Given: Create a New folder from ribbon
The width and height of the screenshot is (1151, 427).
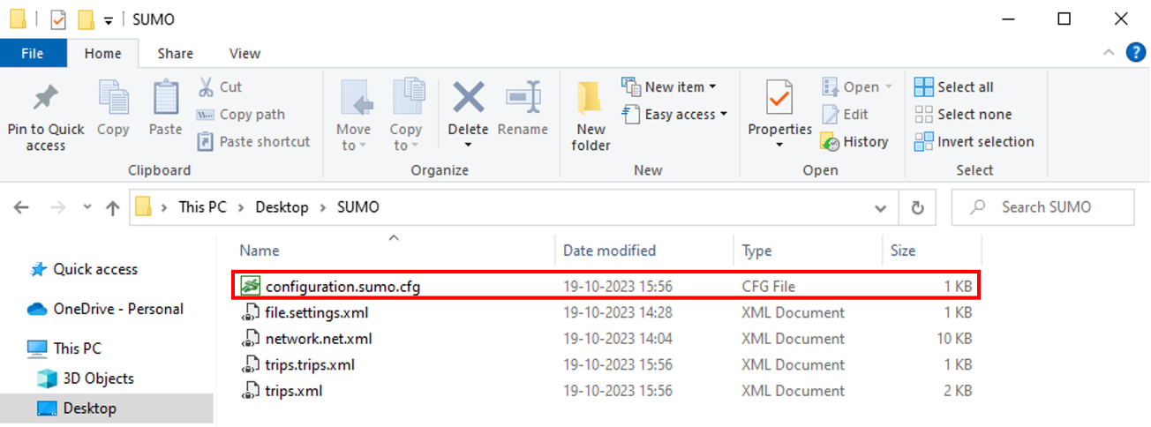Looking at the screenshot, I should tap(591, 98).
